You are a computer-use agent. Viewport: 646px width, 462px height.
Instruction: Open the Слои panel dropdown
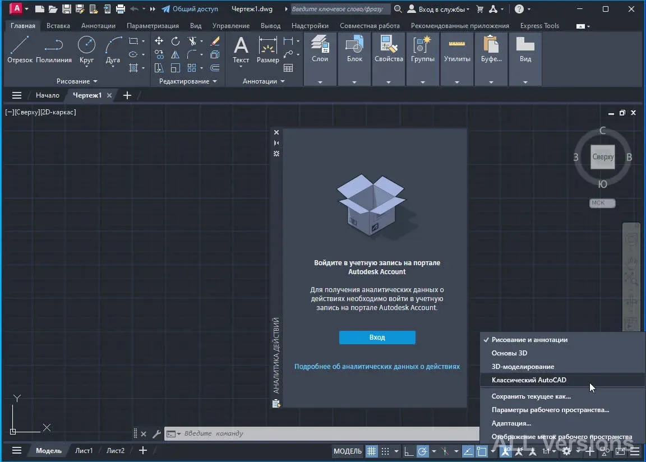pyautogui.click(x=320, y=82)
